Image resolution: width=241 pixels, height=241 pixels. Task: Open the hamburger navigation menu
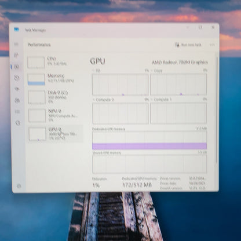16,44
